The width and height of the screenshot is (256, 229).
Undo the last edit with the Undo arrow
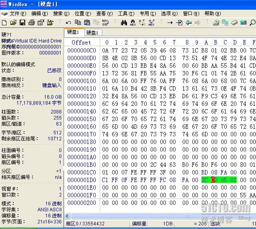tap(68, 22)
